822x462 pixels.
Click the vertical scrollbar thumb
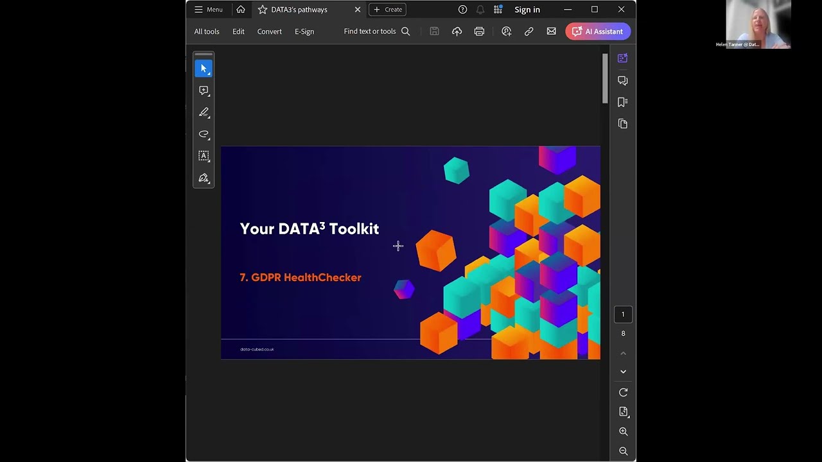tap(605, 78)
